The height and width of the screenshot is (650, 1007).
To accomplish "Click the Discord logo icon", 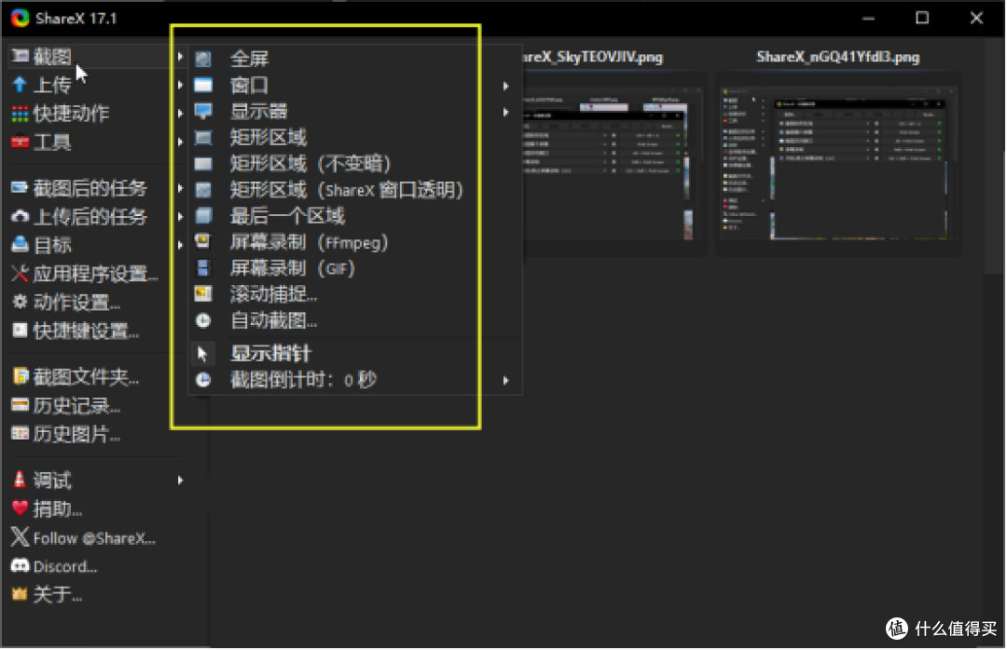I will [20, 566].
